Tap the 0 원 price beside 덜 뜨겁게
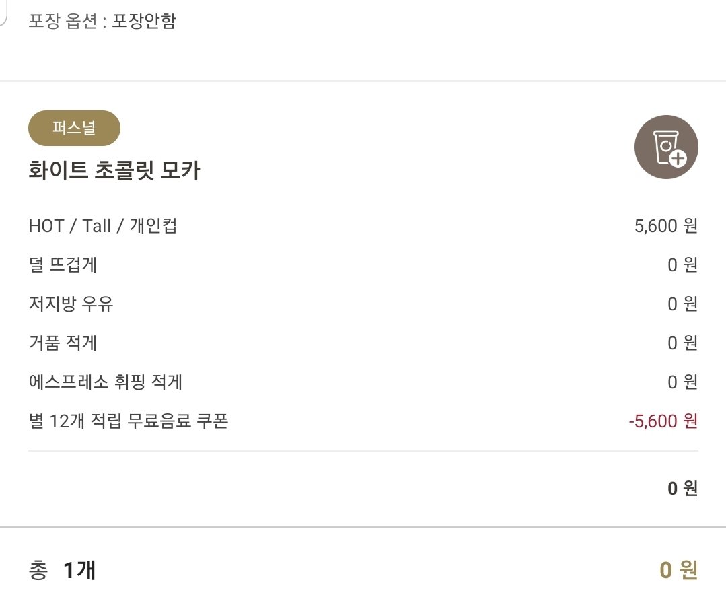Screen dimensions: 726x607 pos(682,265)
